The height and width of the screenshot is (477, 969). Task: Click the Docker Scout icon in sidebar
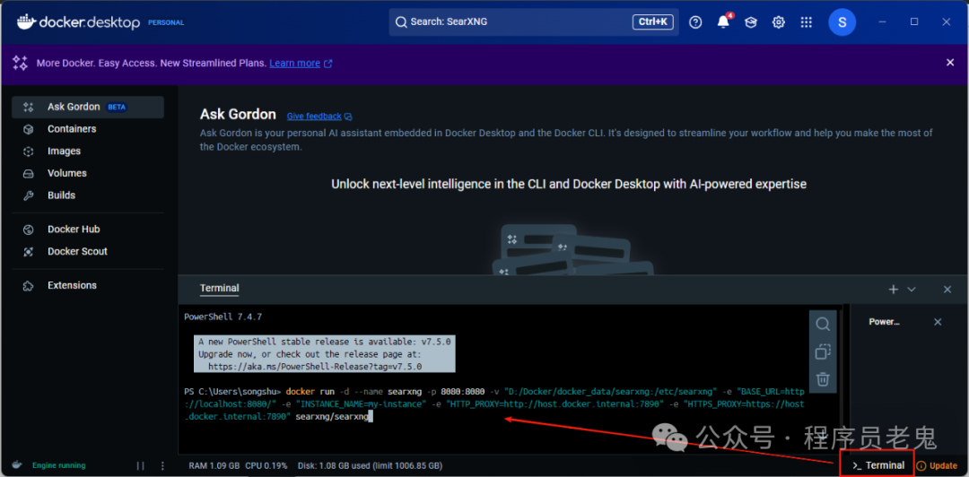(28, 252)
